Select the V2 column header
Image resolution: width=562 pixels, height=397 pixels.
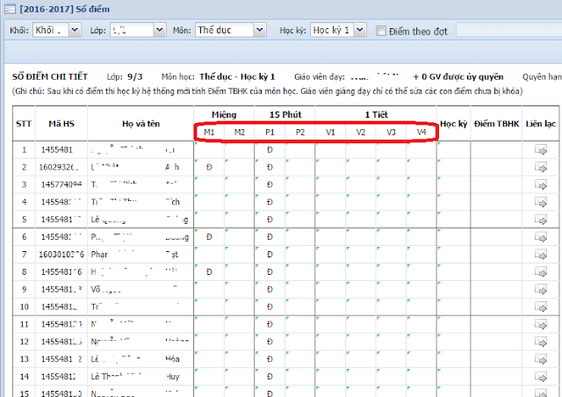[361, 133]
